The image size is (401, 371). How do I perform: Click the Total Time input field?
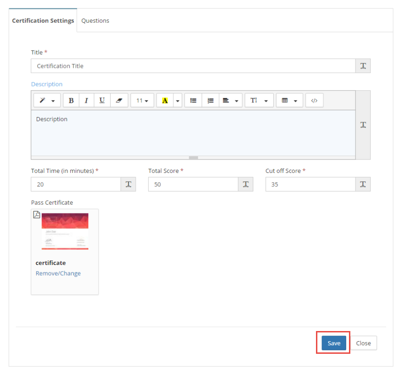point(76,185)
